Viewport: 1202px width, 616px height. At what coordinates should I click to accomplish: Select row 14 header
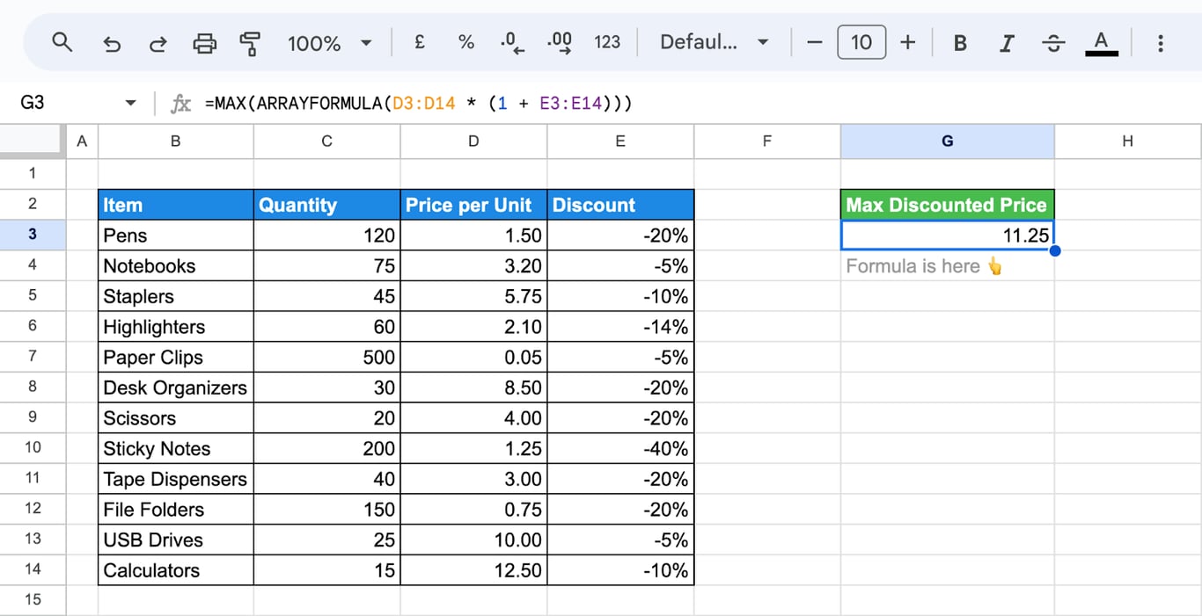[x=33, y=569]
